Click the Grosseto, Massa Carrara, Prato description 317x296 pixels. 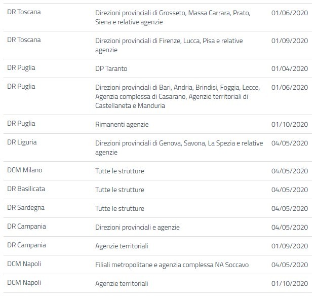coord(172,17)
